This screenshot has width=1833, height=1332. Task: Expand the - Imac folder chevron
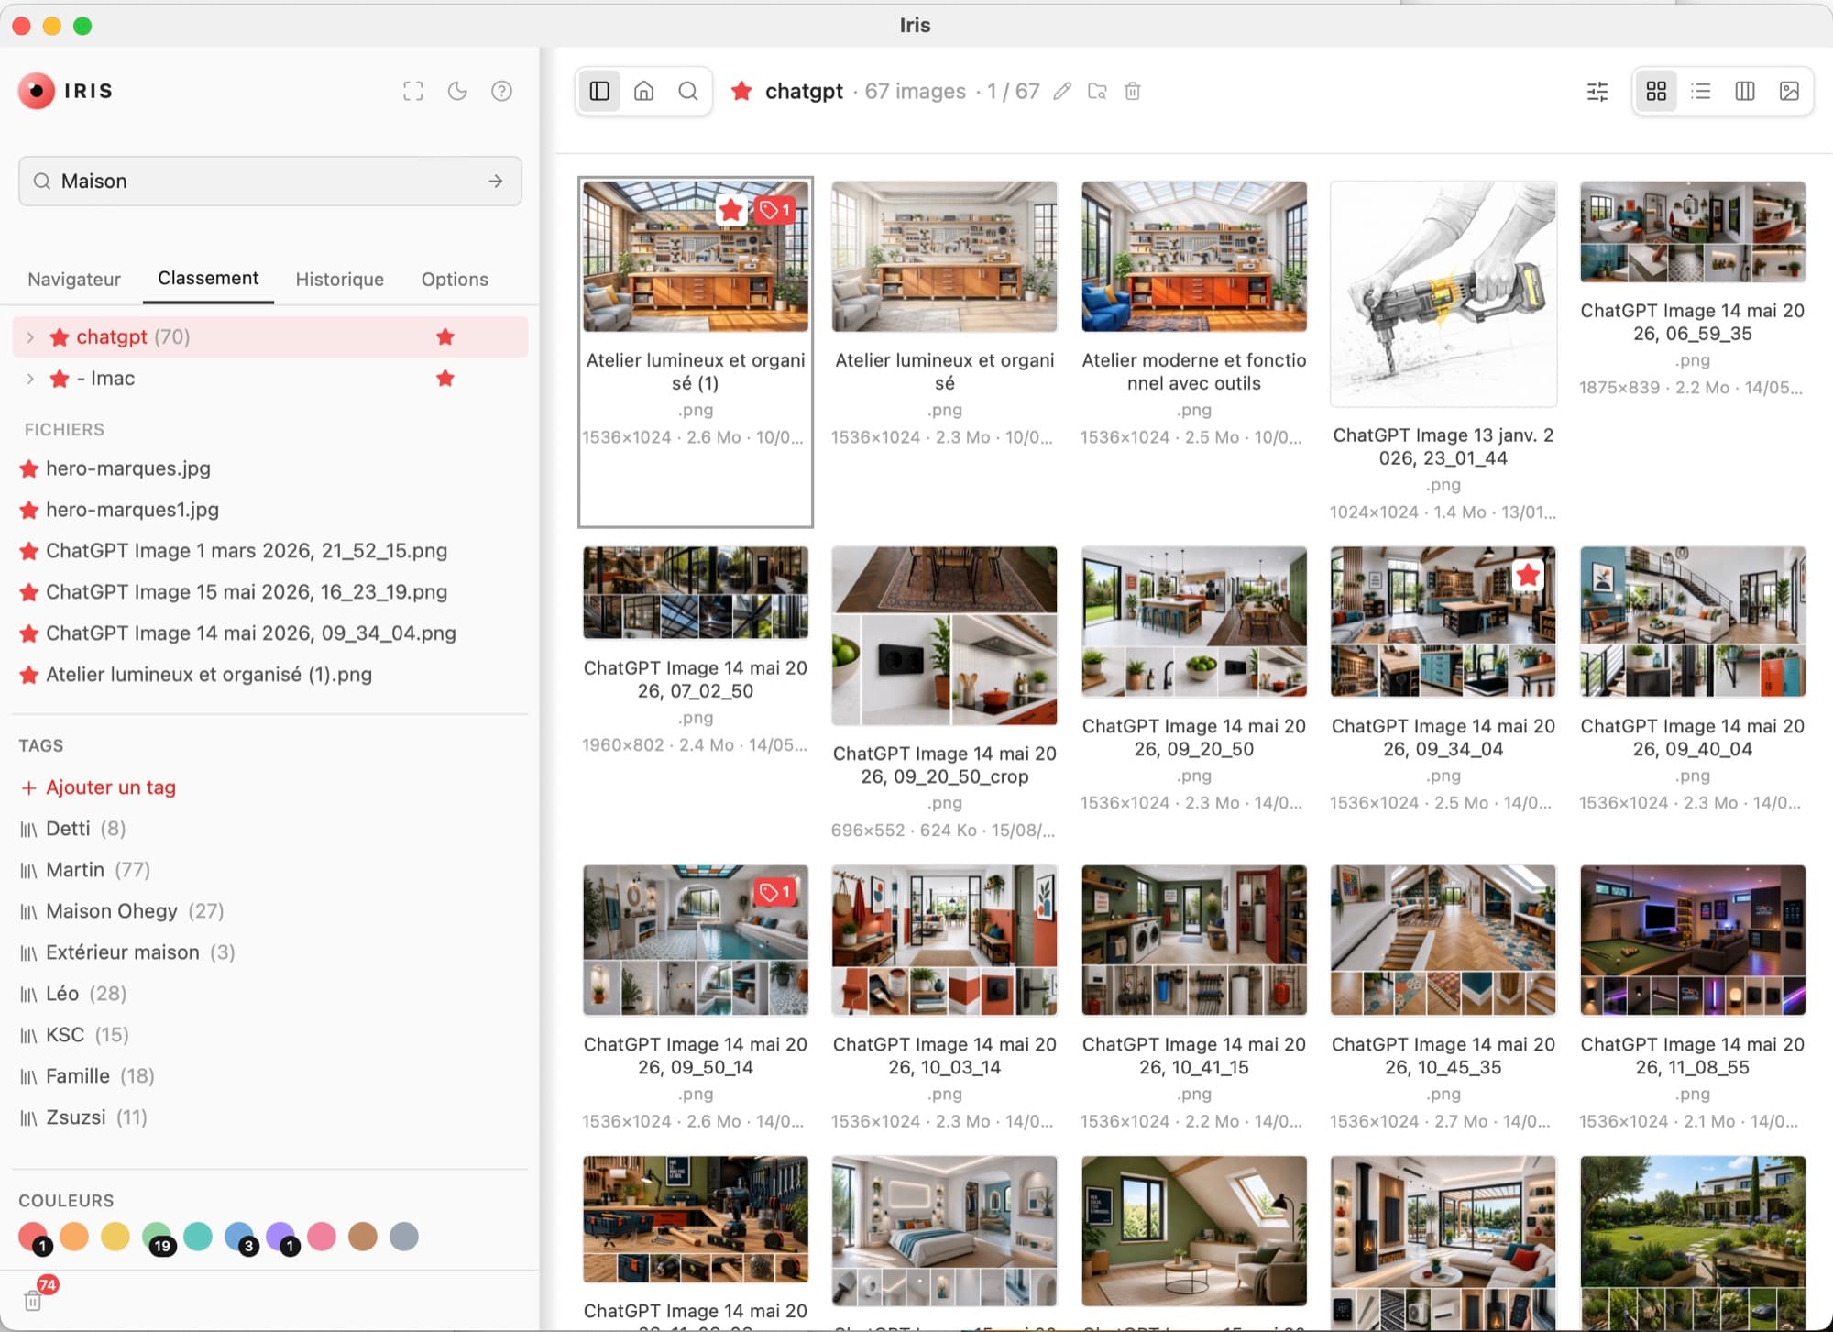pos(30,379)
